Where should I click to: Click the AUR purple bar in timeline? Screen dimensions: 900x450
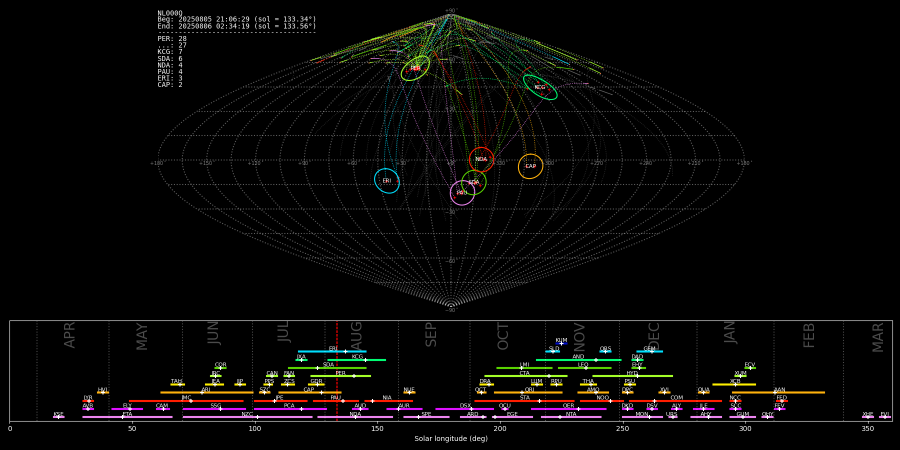click(x=404, y=408)
